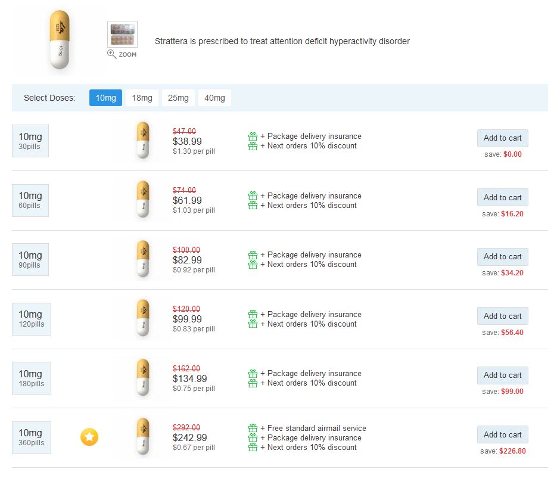Add 120 pills package to cart
The height and width of the screenshot is (478, 557).
point(503,316)
